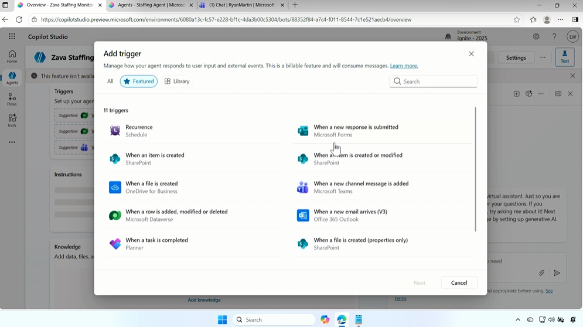Attach a file with the paperclip icon
Viewport: 583px width, 327px height.
point(542,273)
